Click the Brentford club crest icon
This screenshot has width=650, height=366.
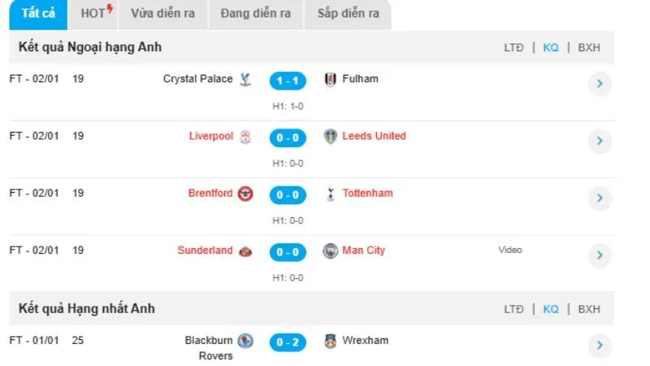tap(245, 194)
